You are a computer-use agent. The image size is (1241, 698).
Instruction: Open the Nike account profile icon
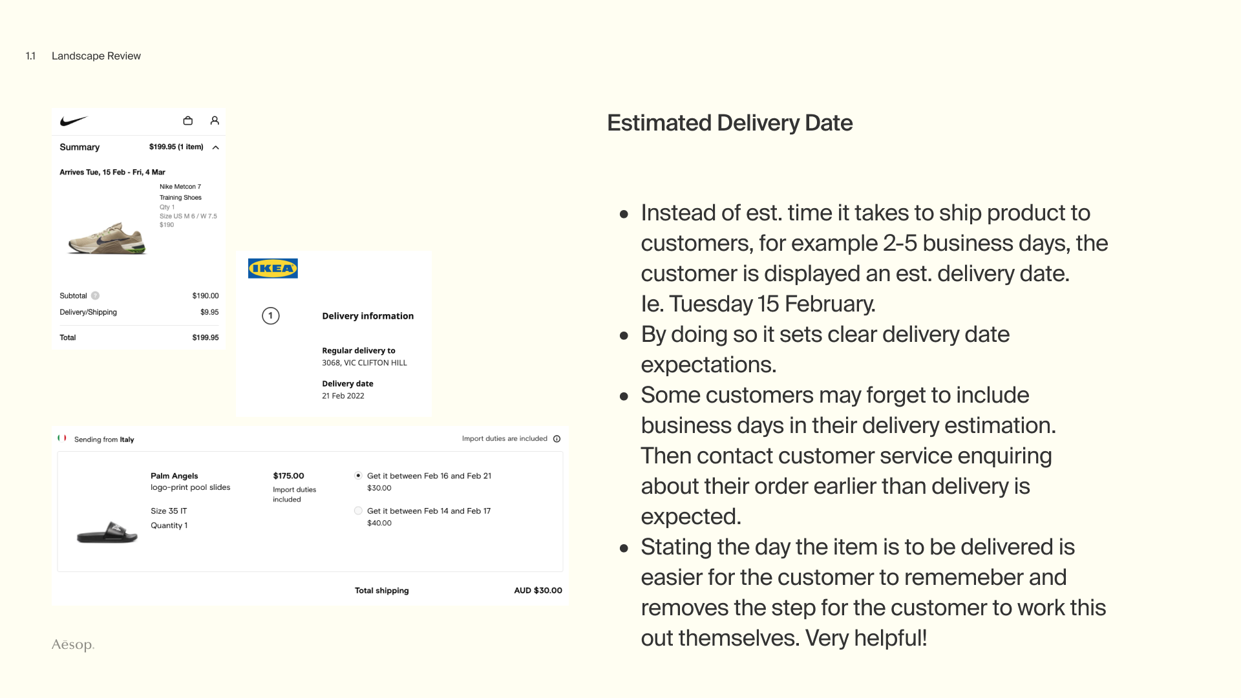pos(215,121)
